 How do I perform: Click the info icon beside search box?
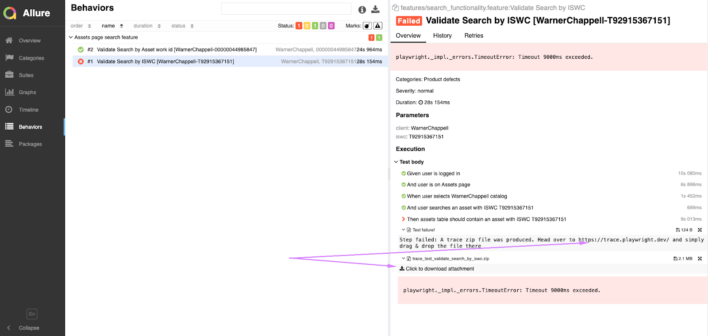click(362, 10)
